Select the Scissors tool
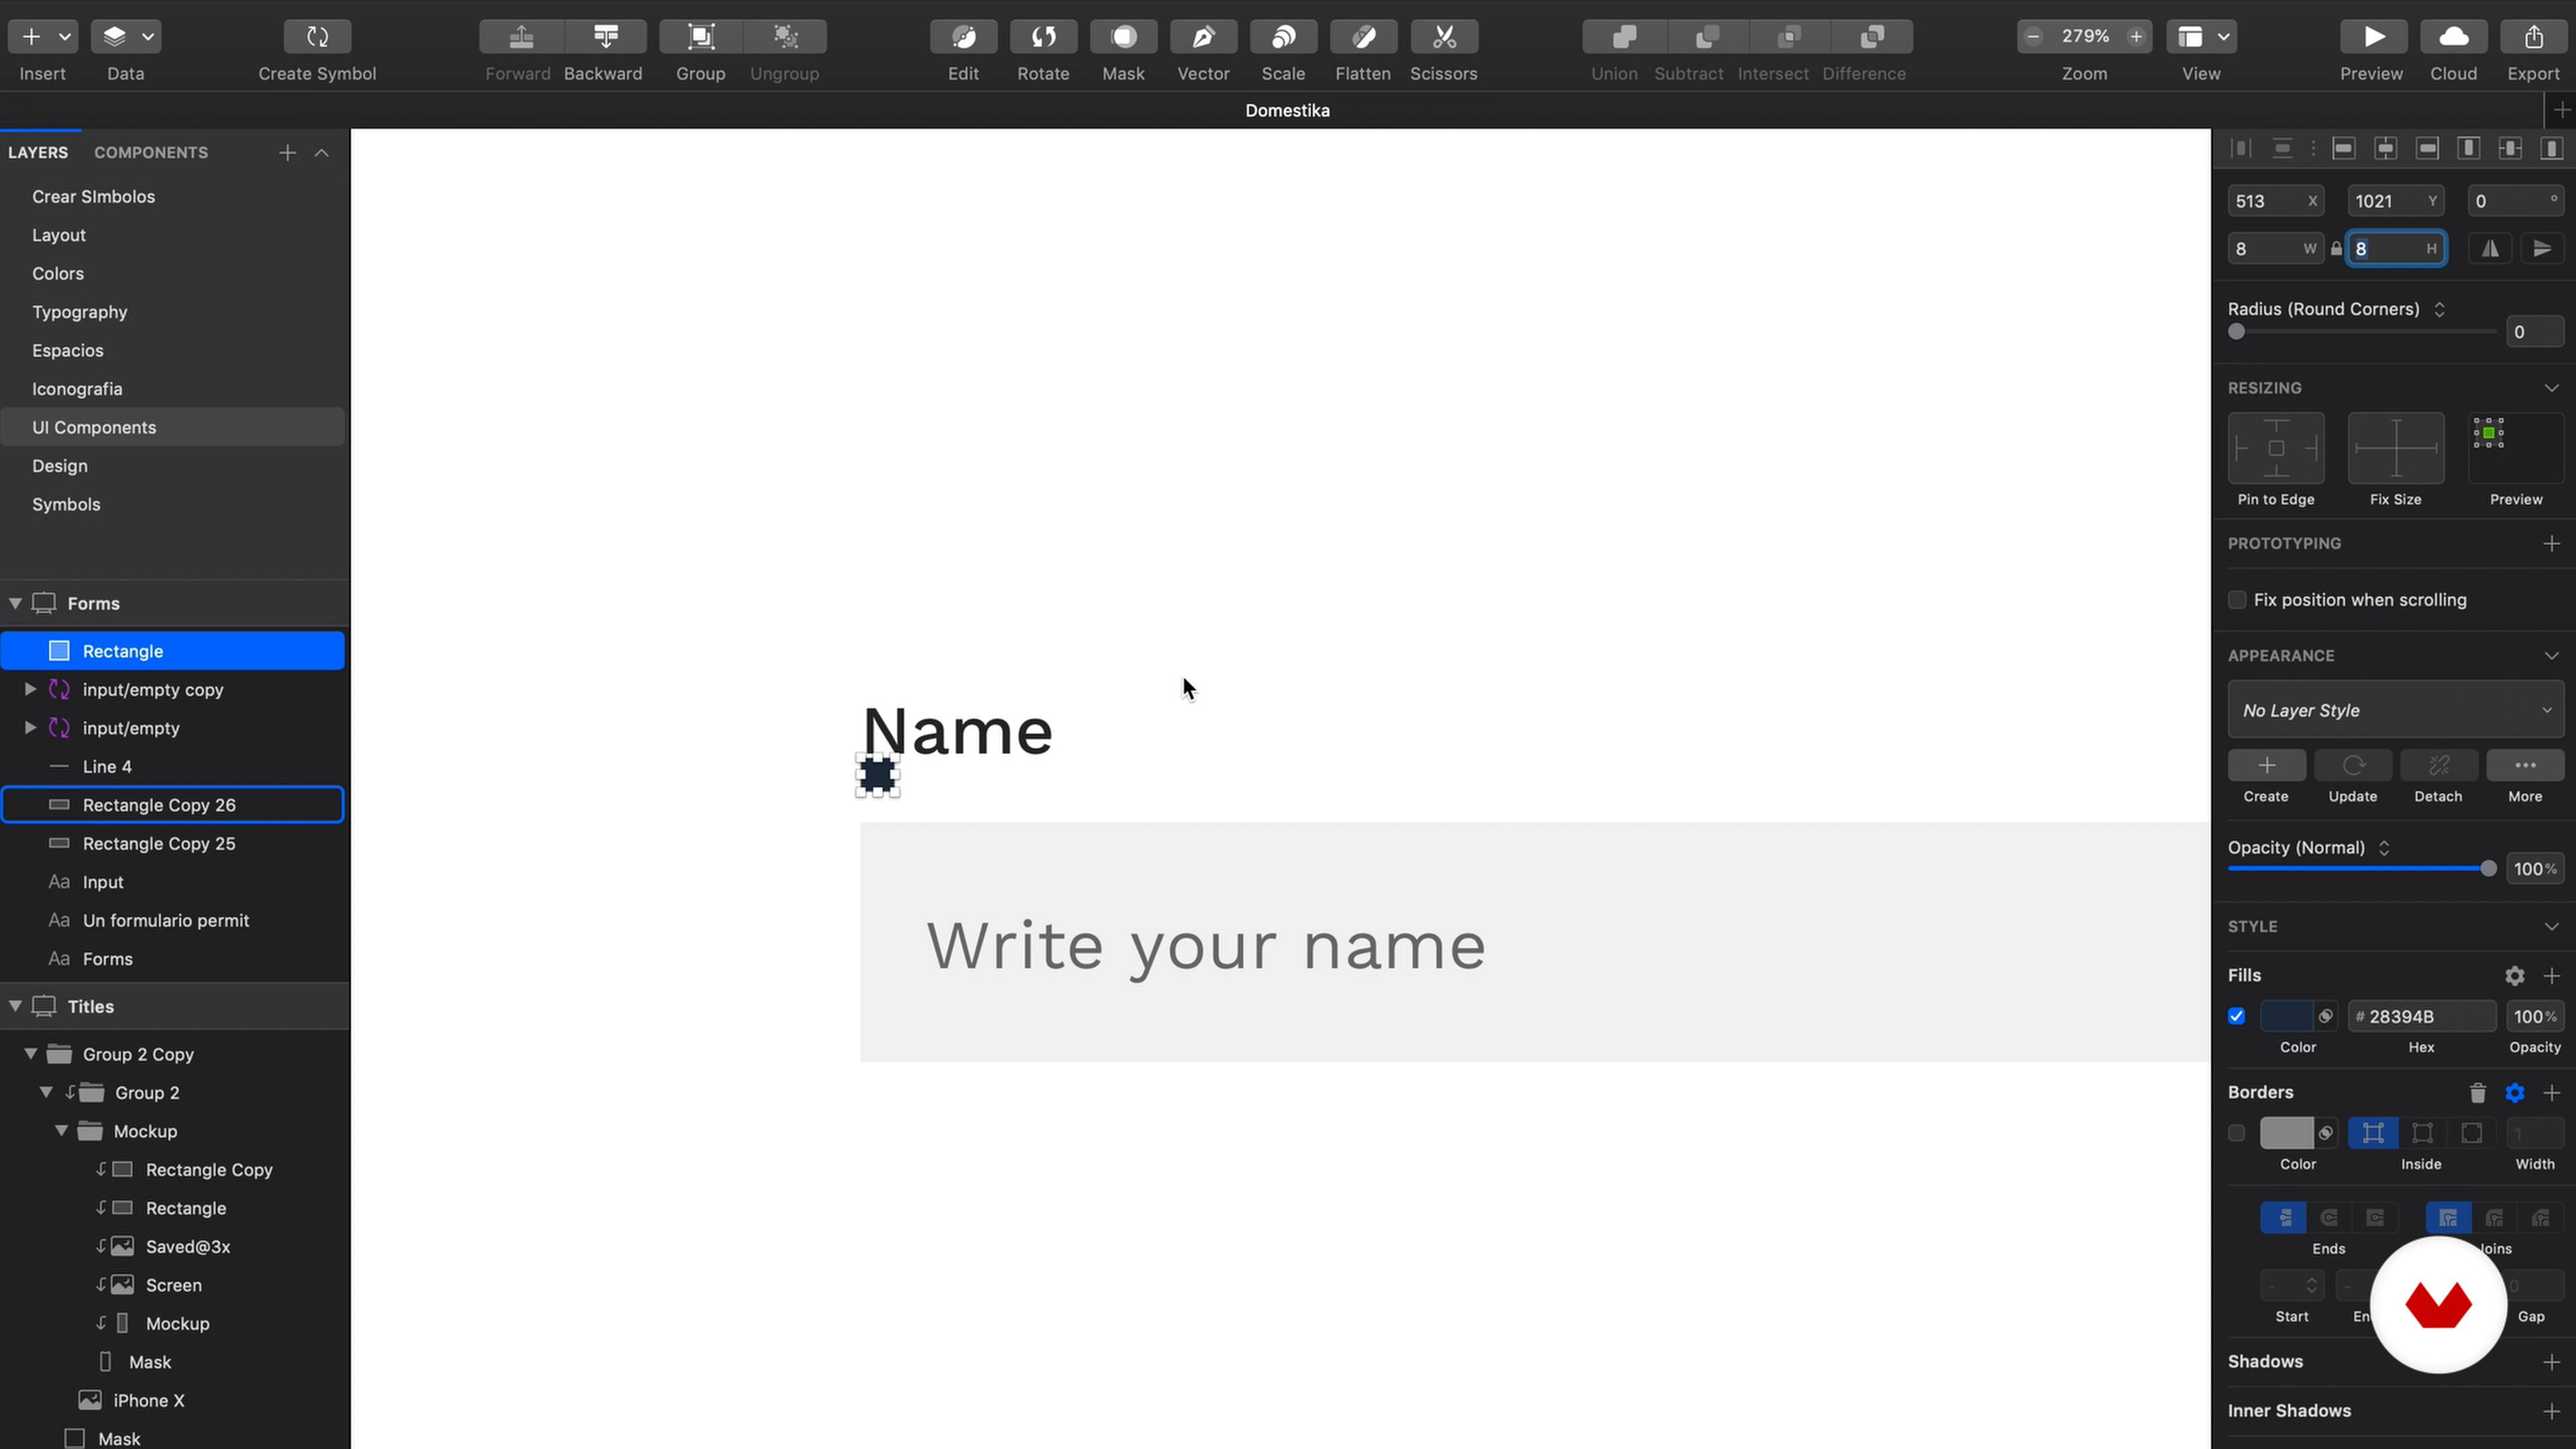This screenshot has width=2576, height=1449. pyautogui.click(x=1444, y=37)
